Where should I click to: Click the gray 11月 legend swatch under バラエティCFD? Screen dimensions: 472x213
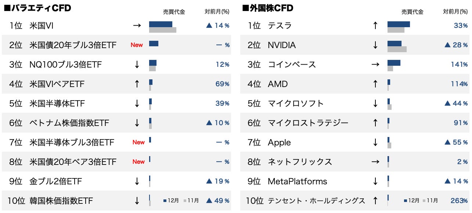185,201
